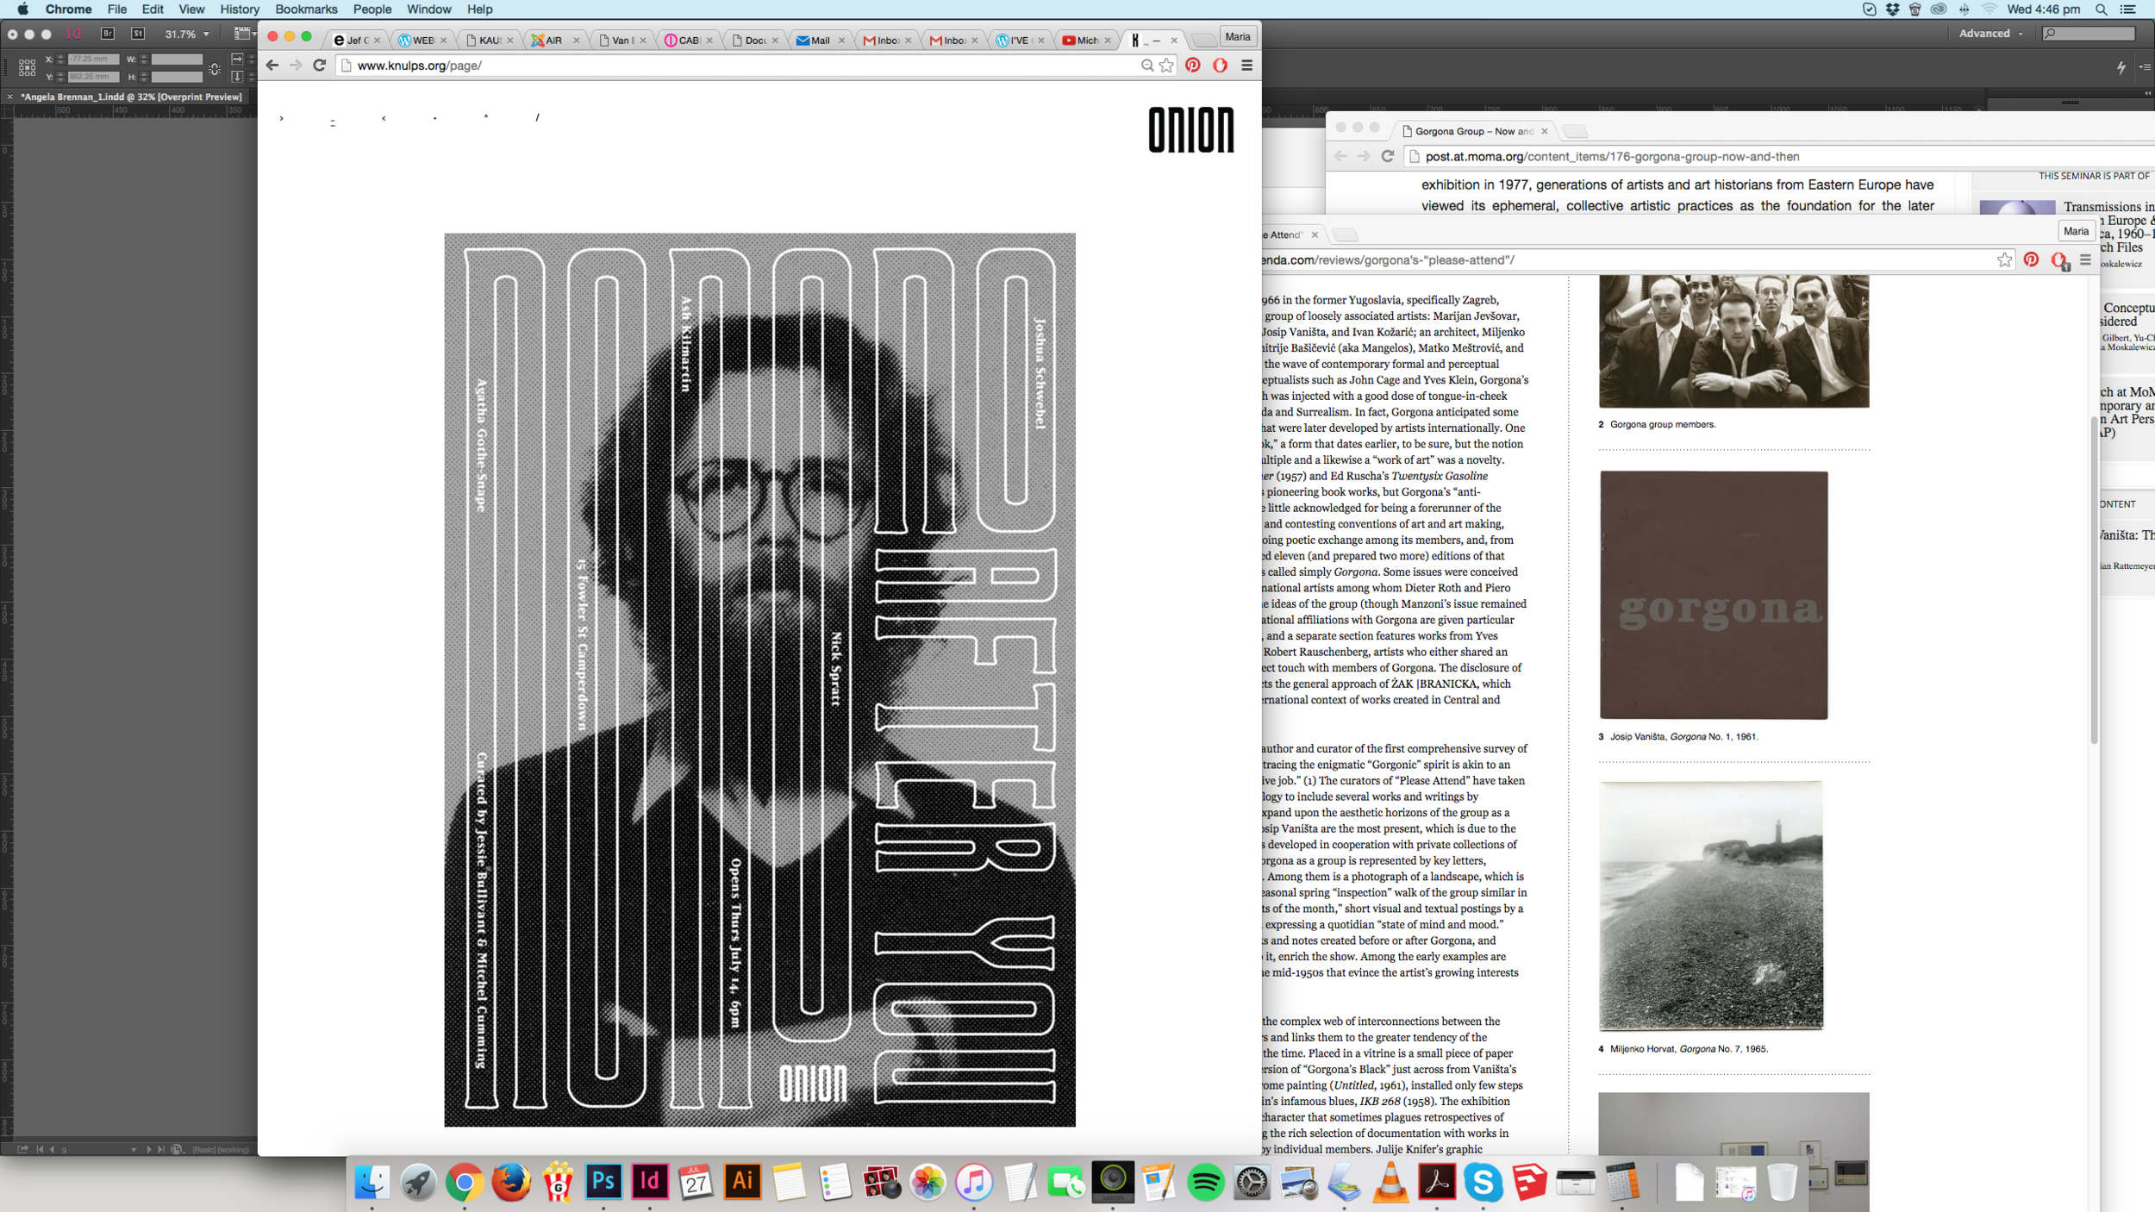The image size is (2155, 1212).
Task: Collapse InDesign panel dock double arrows
Action: coord(2147,93)
